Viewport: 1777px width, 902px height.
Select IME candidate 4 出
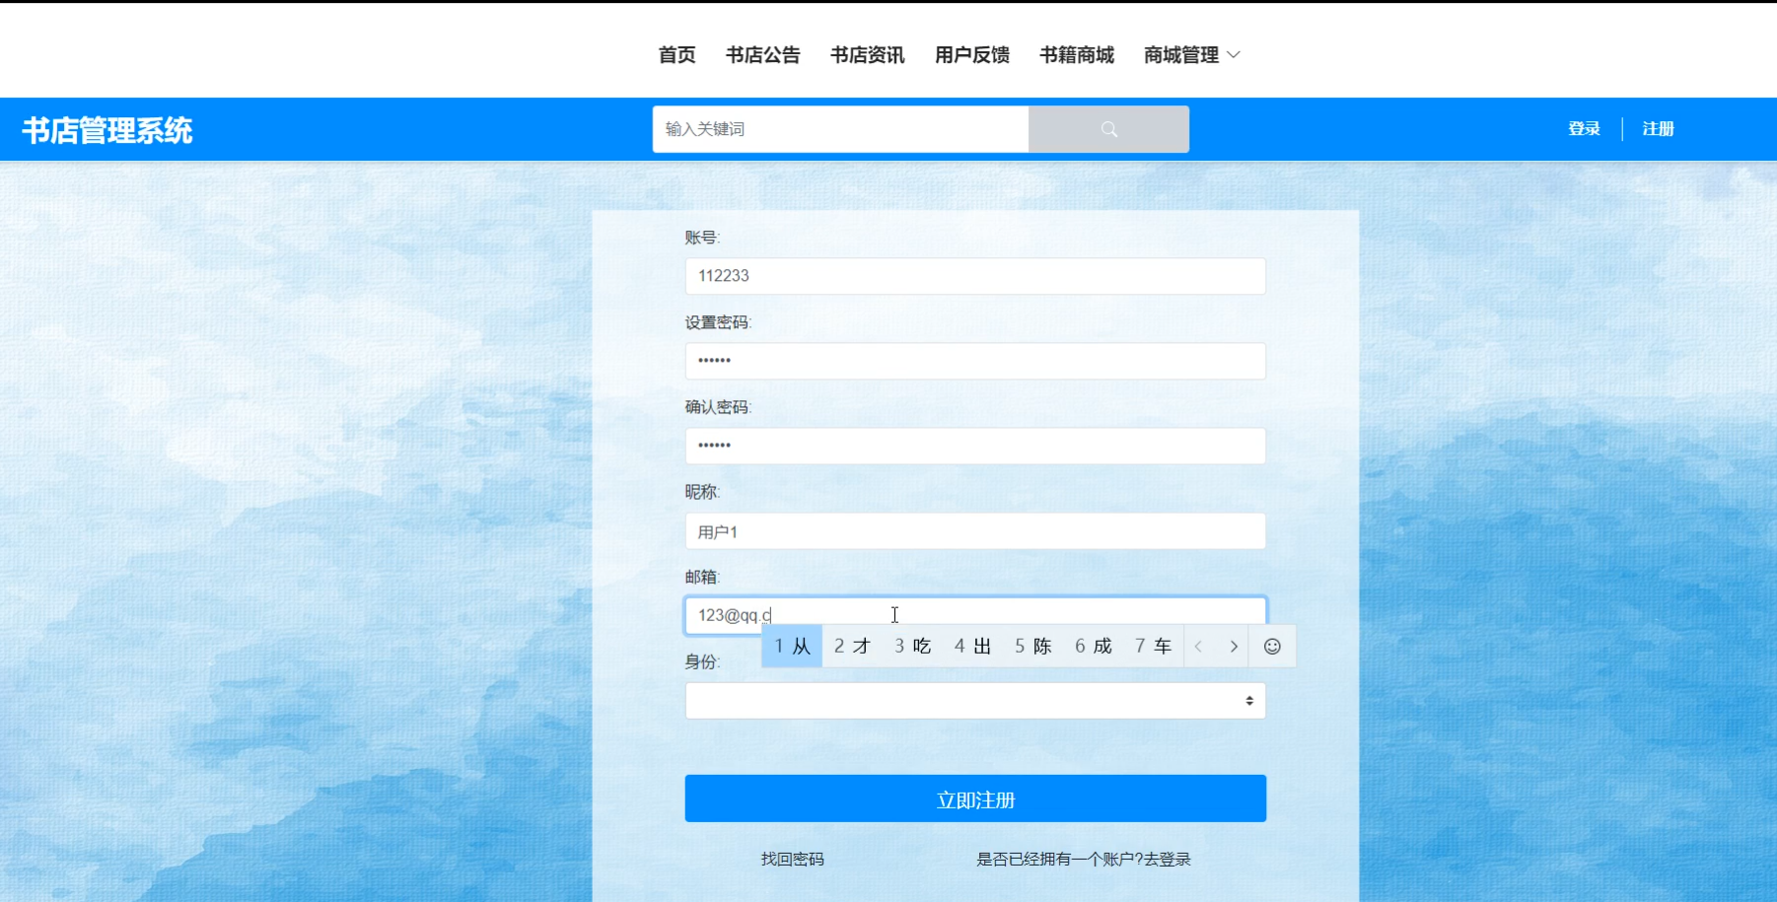click(972, 647)
